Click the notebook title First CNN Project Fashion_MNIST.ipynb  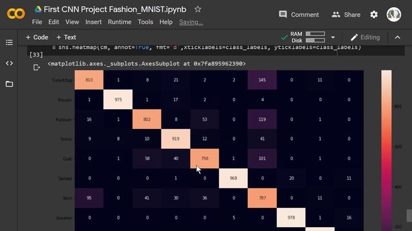click(115, 10)
